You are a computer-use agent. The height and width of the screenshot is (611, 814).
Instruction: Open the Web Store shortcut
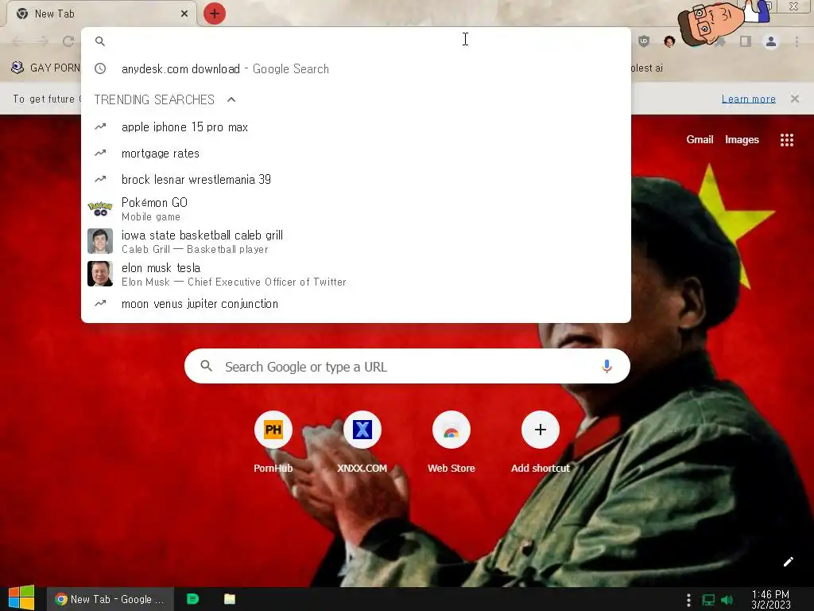click(452, 442)
